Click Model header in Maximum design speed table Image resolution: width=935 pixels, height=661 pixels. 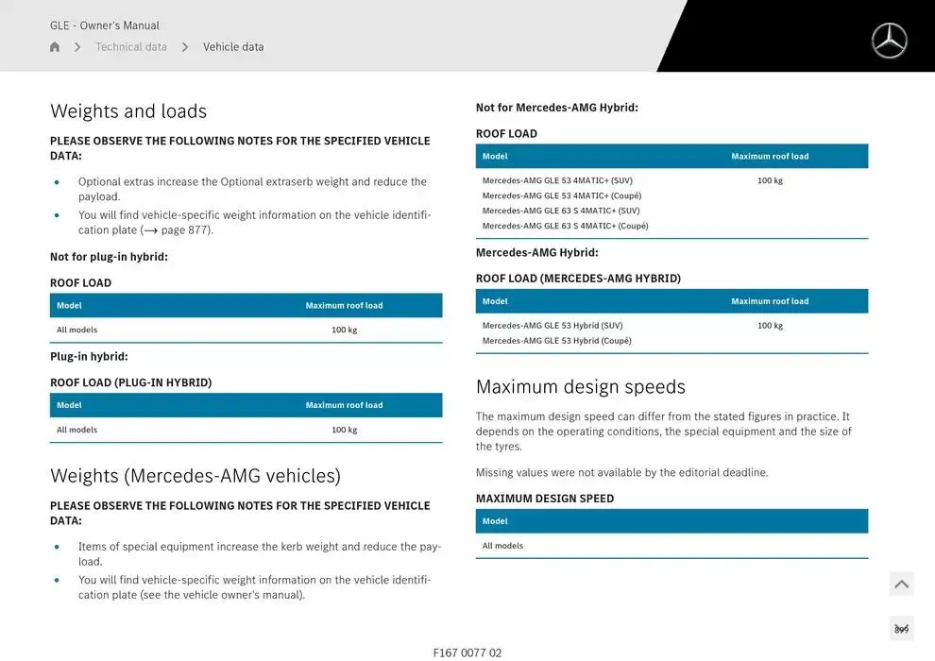[495, 521]
